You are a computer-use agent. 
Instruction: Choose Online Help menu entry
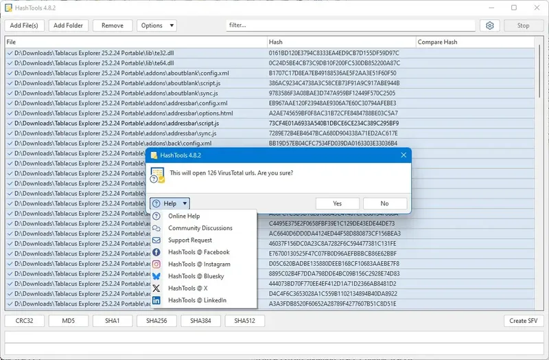[x=203, y=216]
